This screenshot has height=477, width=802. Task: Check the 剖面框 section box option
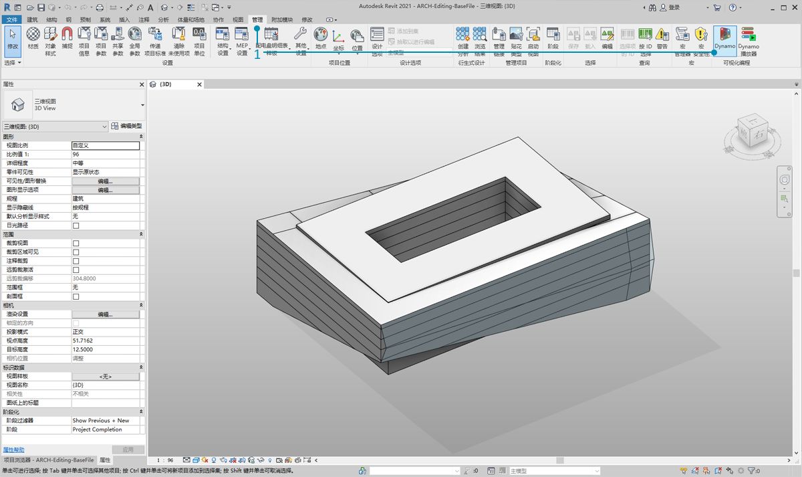[76, 296]
